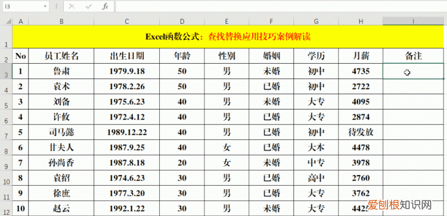Click into the formula bar input
This screenshot has height=216, width=447.
(x=281, y=7)
